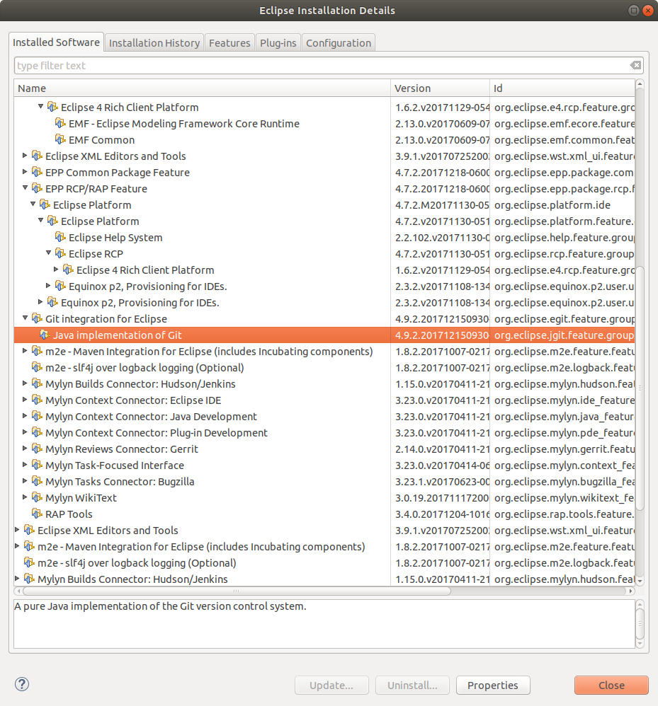658x706 pixels.
Task: Click the Update... button
Action: point(331,685)
